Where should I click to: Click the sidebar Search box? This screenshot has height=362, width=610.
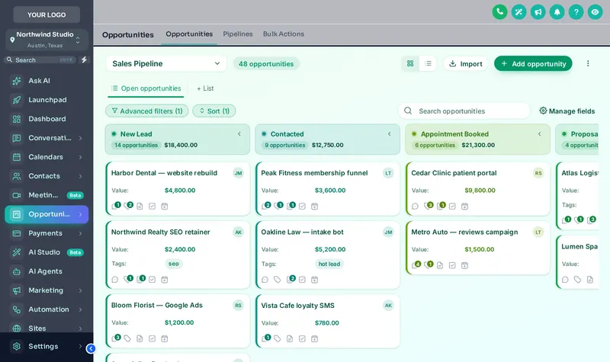pyautogui.click(x=41, y=60)
